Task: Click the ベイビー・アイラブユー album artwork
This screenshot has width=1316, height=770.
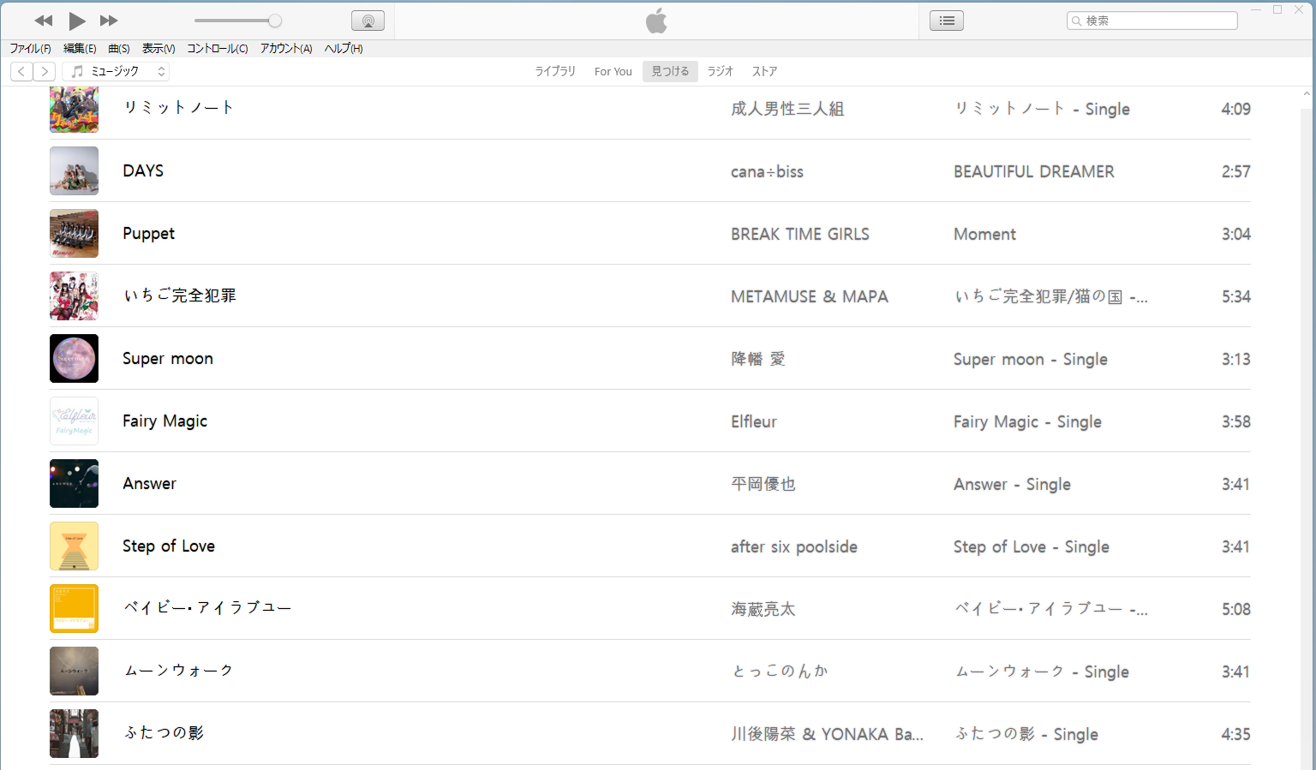Action: tap(74, 608)
